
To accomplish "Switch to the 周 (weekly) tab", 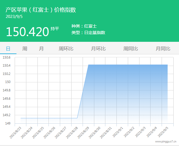I will 25,49.
